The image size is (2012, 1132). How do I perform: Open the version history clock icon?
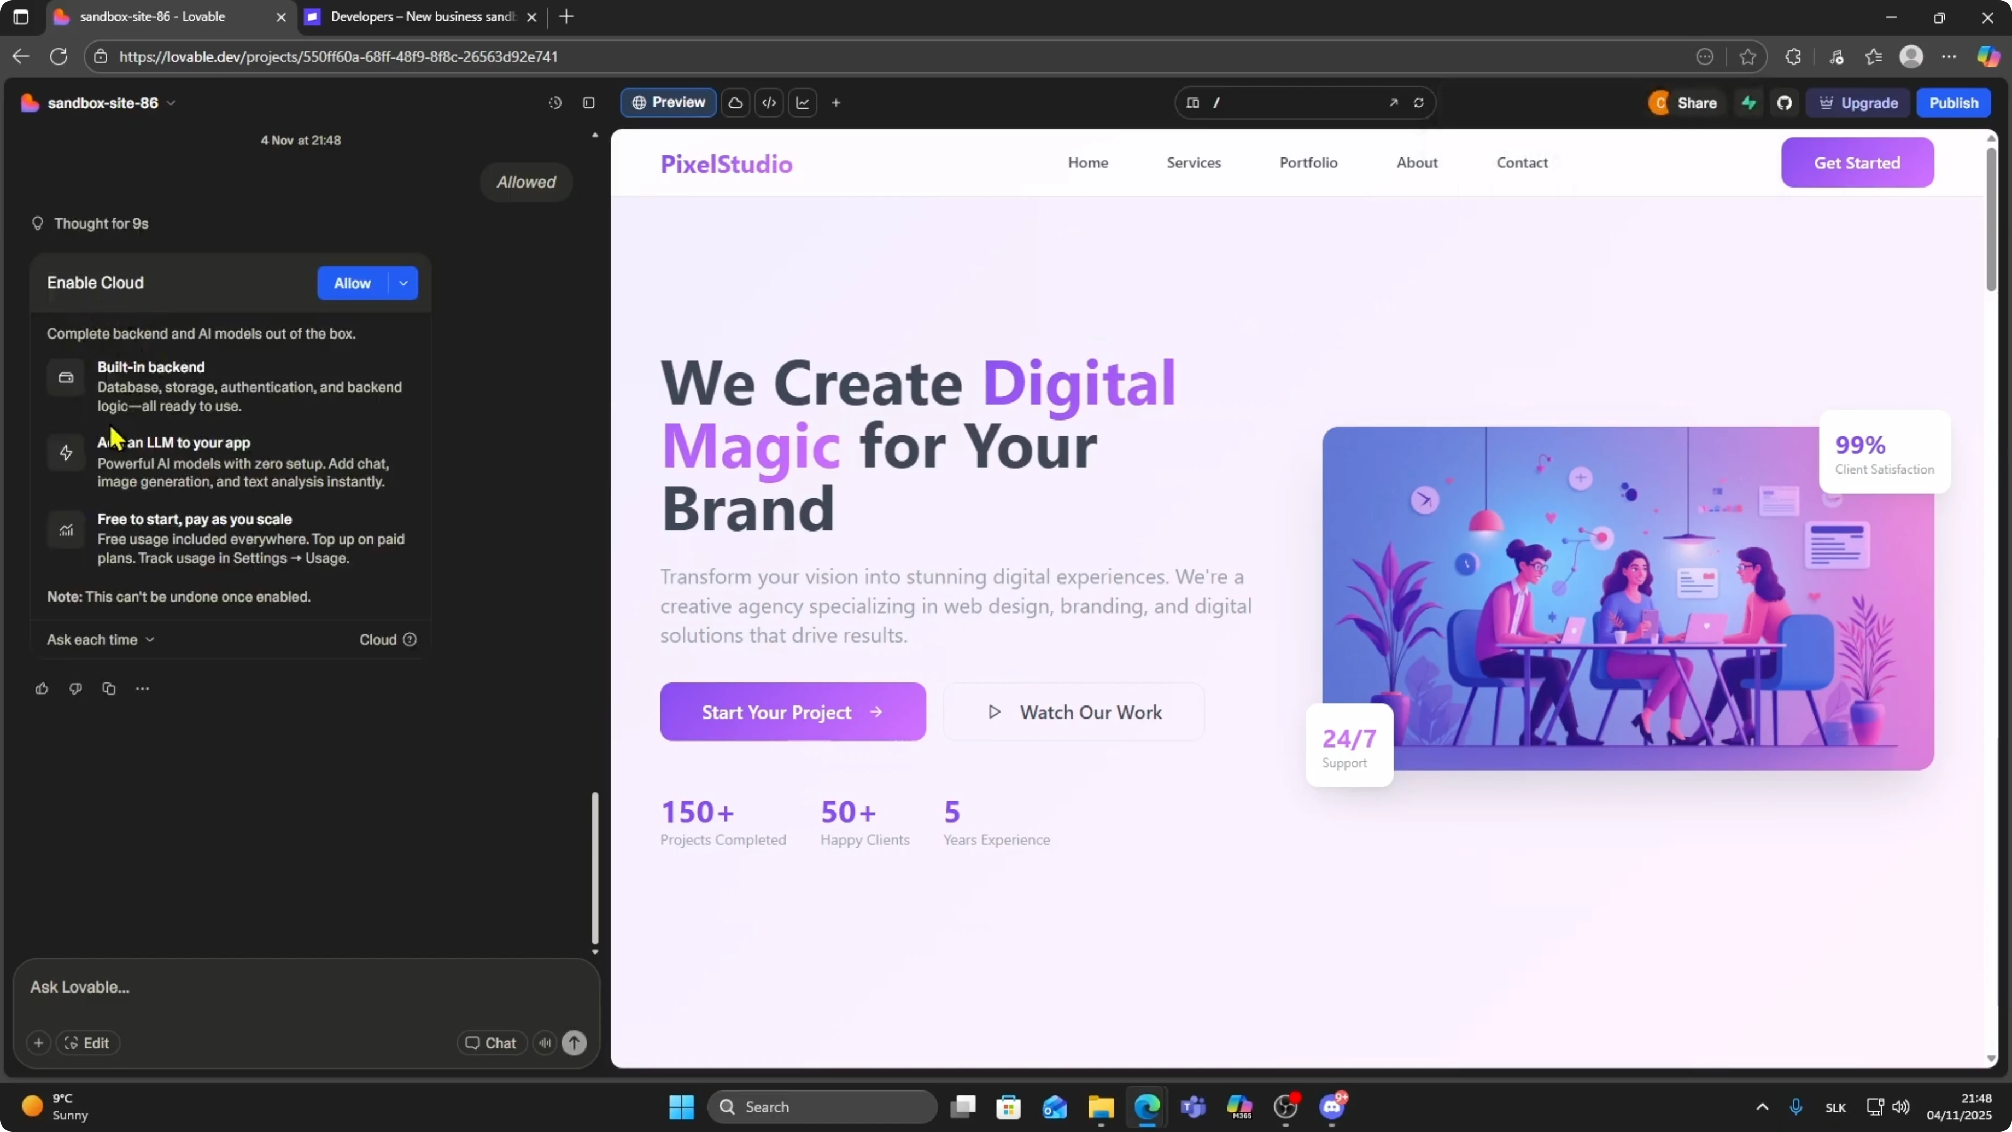coord(554,102)
